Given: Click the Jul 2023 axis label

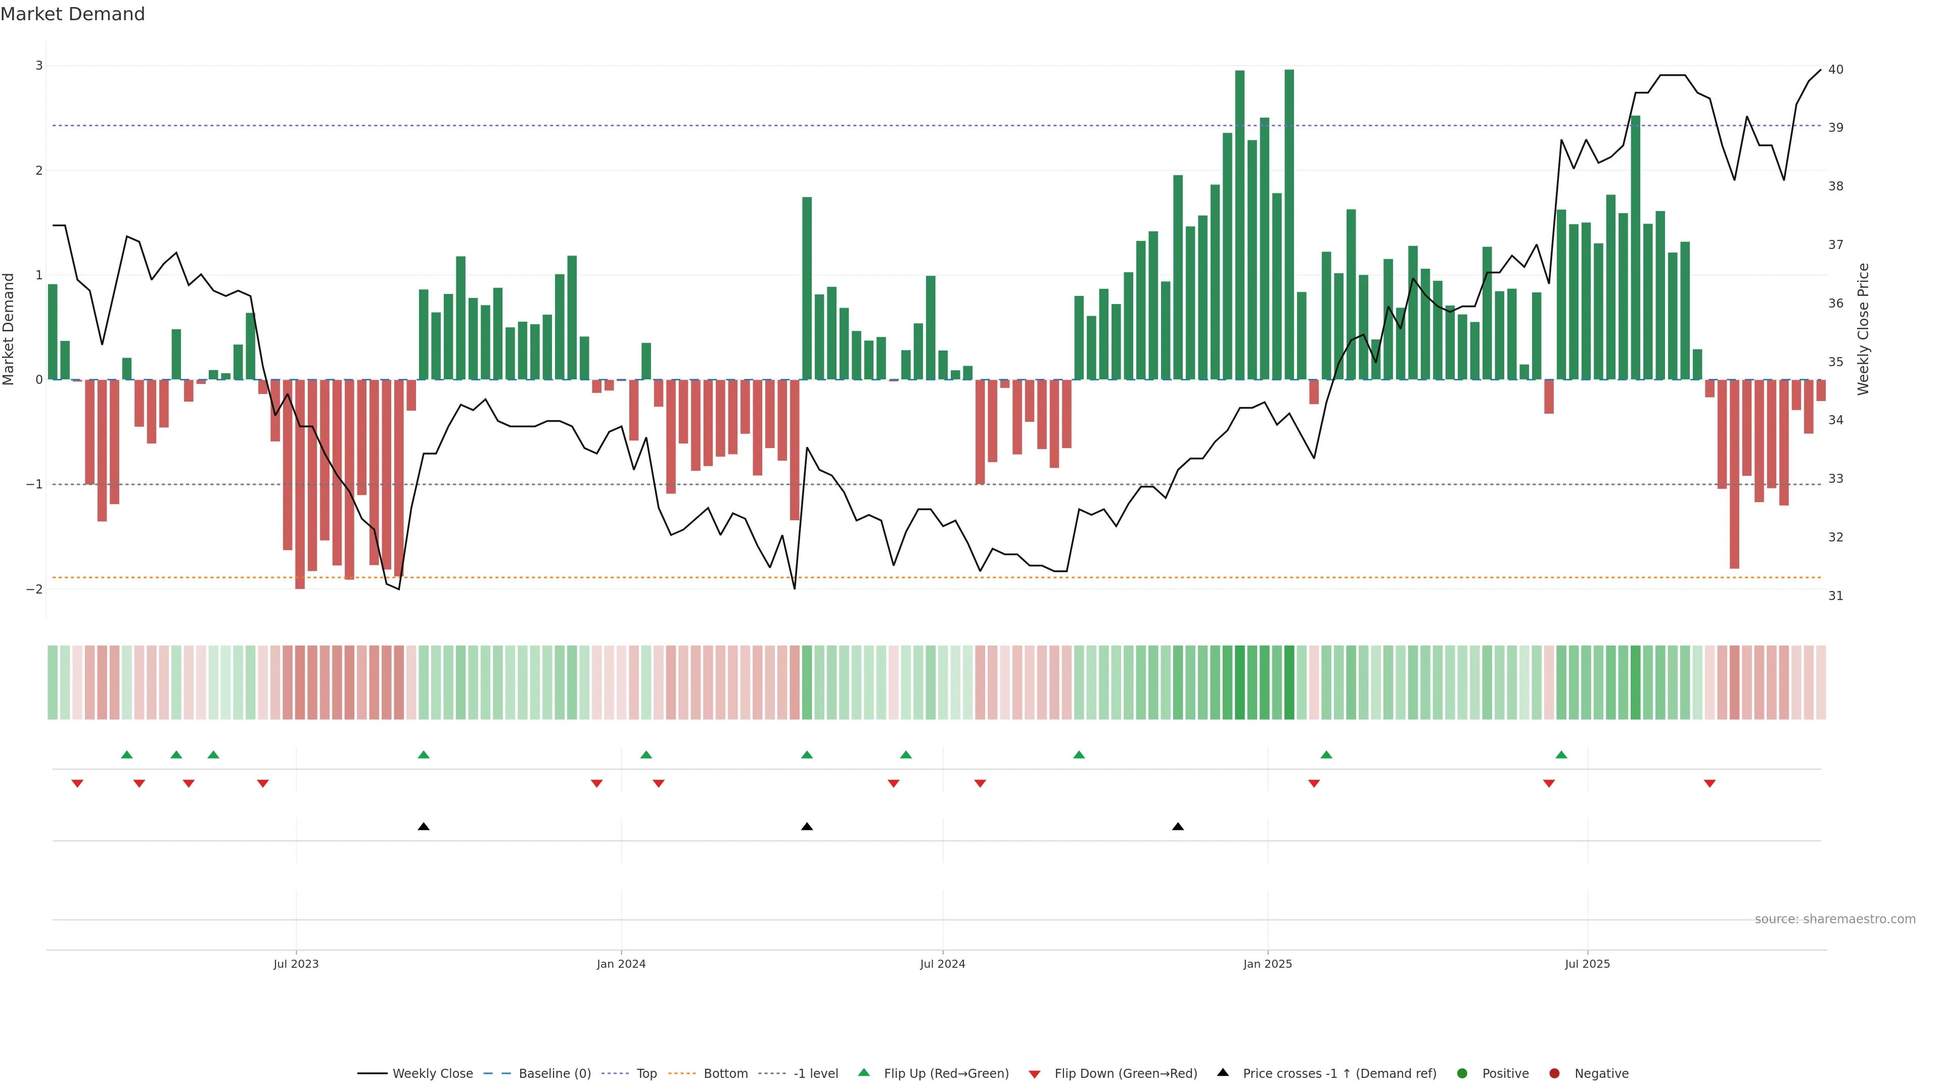Looking at the screenshot, I should click(296, 964).
